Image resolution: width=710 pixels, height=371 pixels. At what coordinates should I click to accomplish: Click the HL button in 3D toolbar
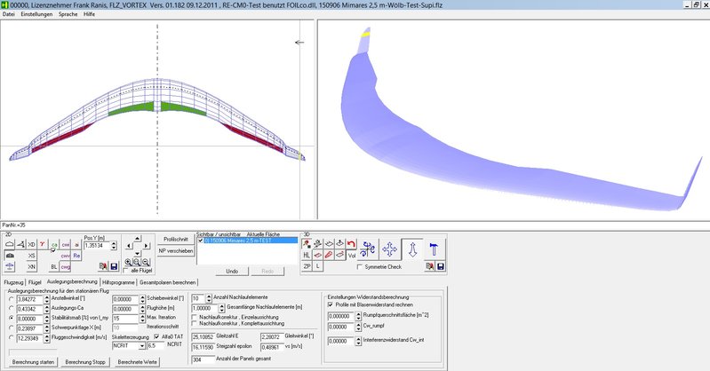click(x=307, y=255)
